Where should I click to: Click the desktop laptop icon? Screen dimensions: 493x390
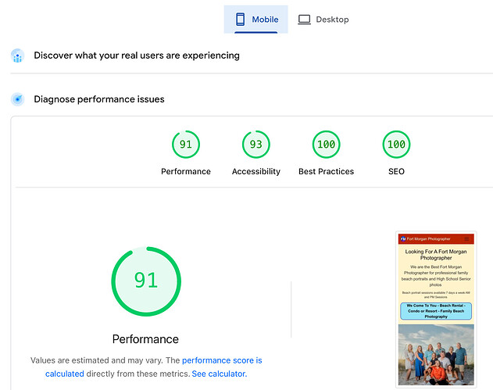point(304,20)
